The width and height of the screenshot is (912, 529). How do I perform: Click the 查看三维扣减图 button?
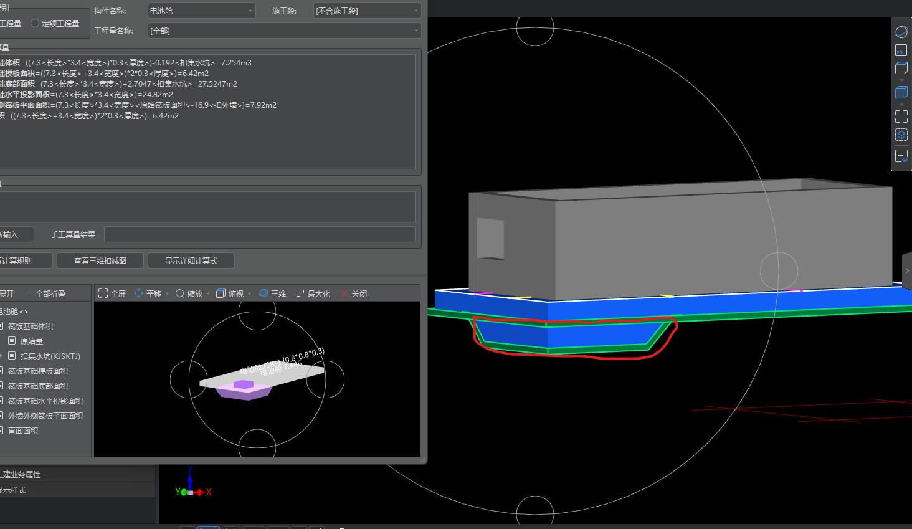[x=100, y=260]
